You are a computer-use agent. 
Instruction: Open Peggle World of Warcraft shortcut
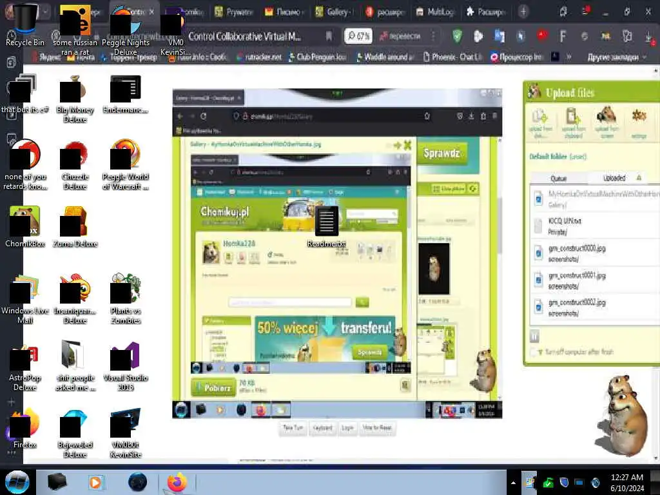pyautogui.click(x=126, y=166)
